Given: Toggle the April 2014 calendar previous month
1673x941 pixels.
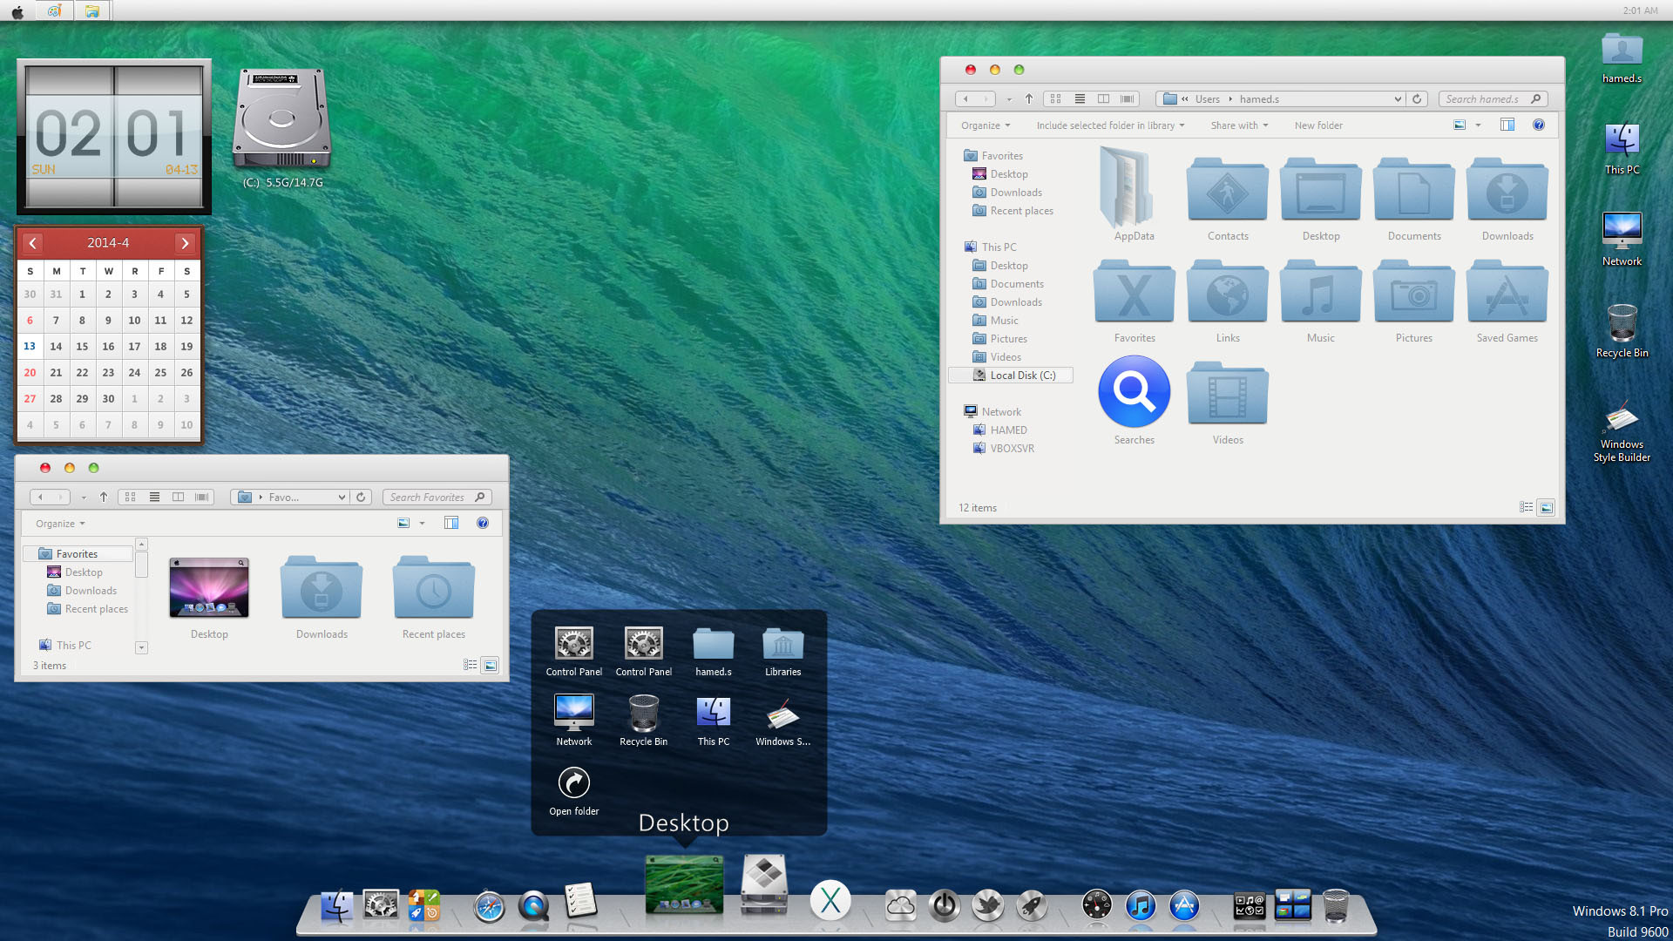Looking at the screenshot, I should (32, 242).
